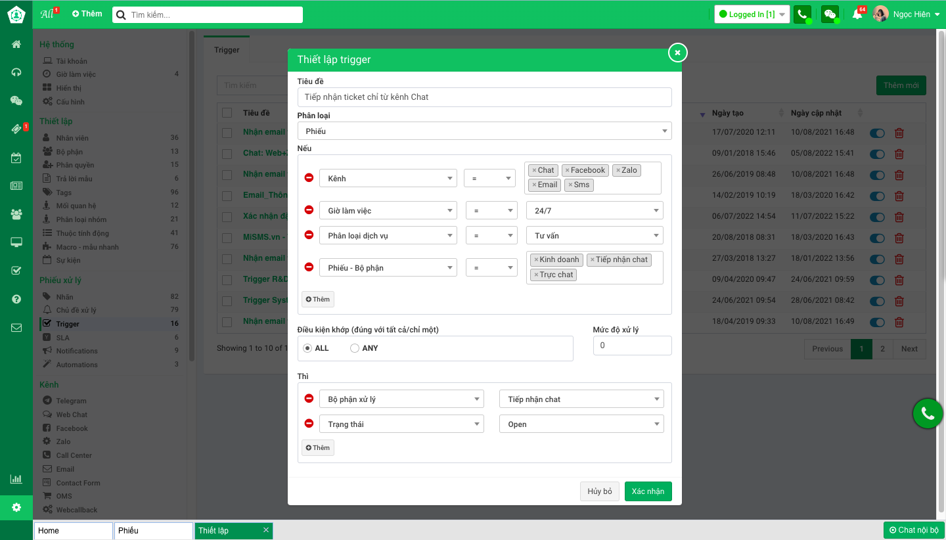
Task: Remove the Kênh condition row
Action: [x=309, y=177]
